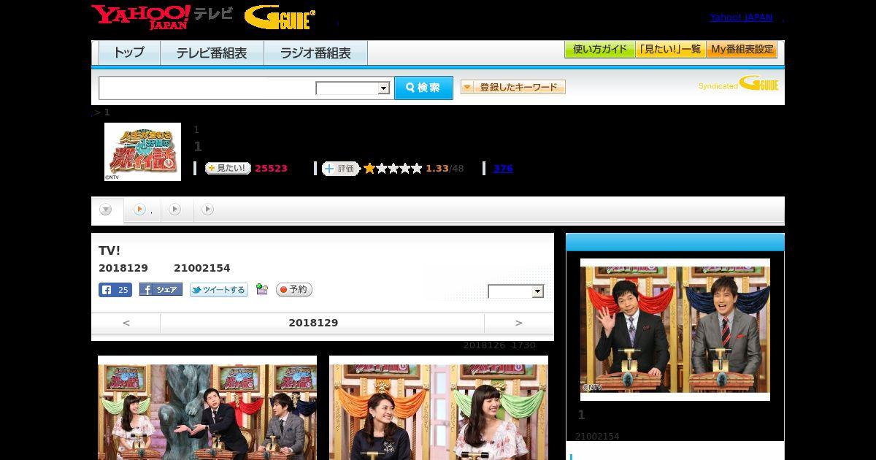The width and height of the screenshot is (876, 460).
Task: Go to previous day with < arrow
Action: coord(126,323)
